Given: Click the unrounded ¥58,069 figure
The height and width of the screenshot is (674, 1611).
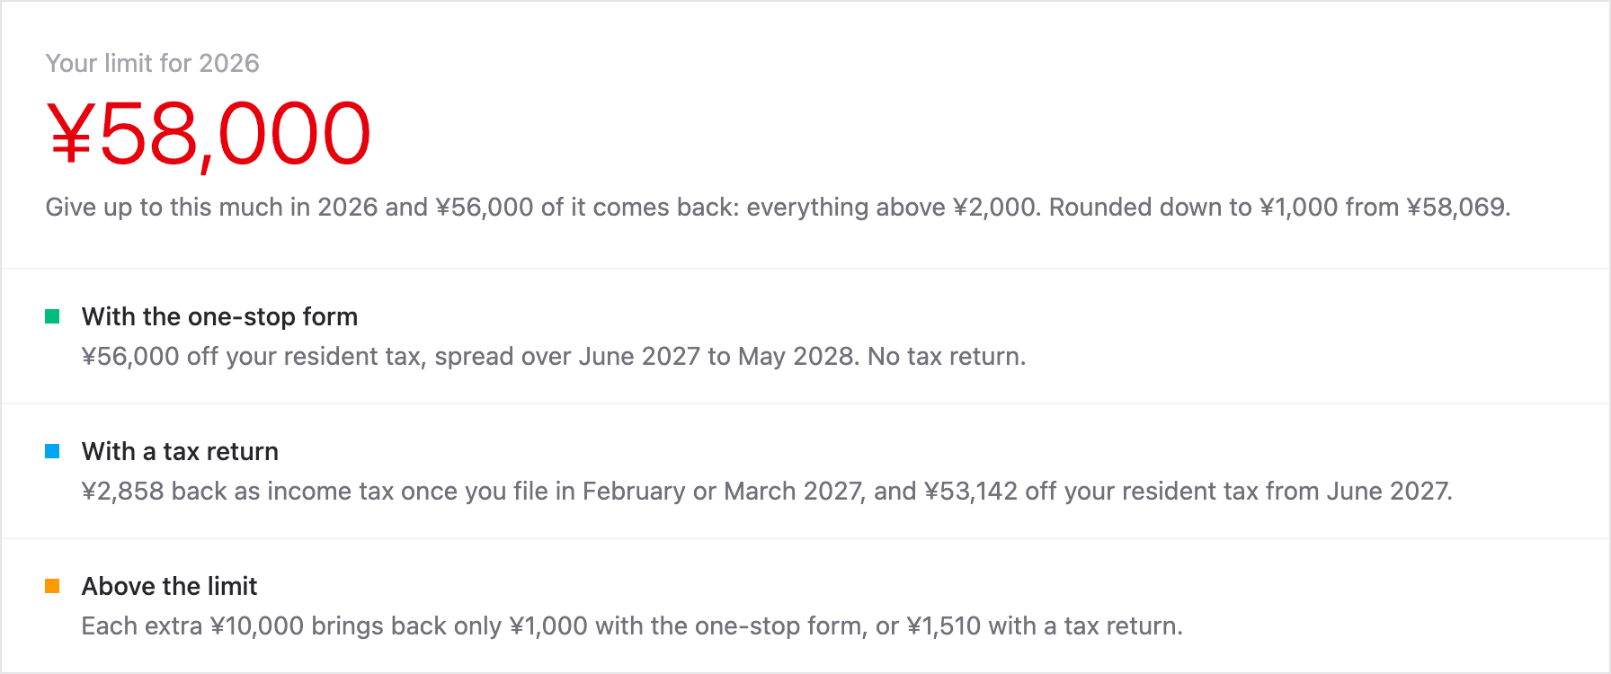Looking at the screenshot, I should (1455, 208).
